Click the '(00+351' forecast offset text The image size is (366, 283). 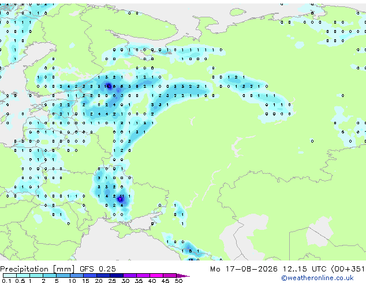click(348, 269)
